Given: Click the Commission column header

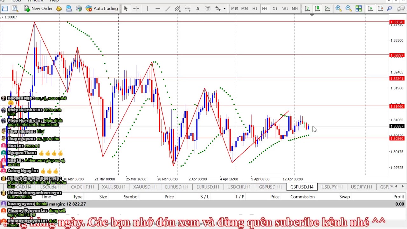Looking at the screenshot, I should (x=302, y=197).
